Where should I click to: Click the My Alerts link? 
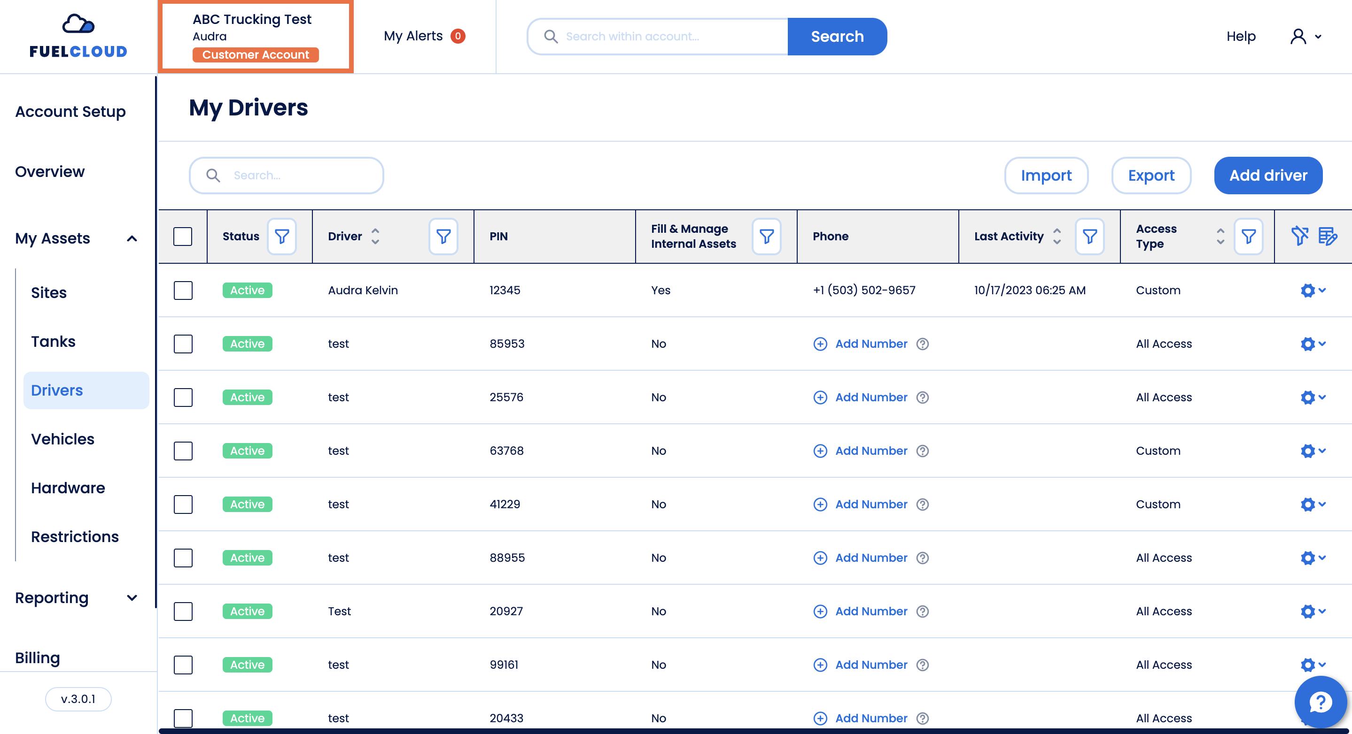[x=413, y=36]
